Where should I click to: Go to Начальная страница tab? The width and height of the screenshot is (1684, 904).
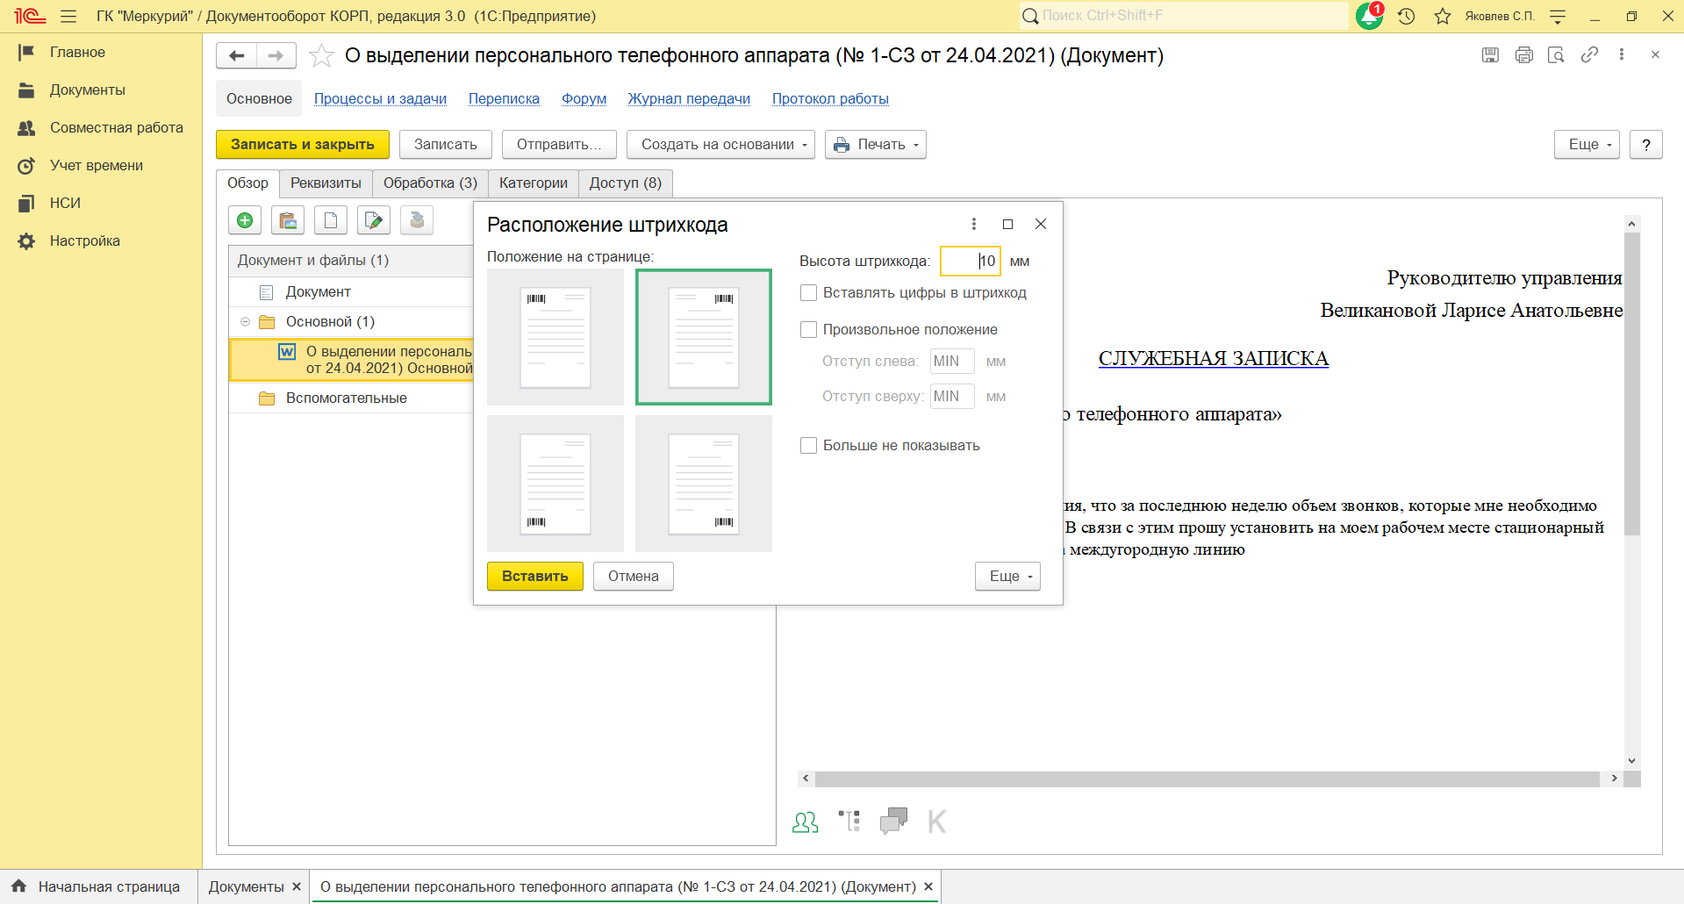(x=109, y=886)
